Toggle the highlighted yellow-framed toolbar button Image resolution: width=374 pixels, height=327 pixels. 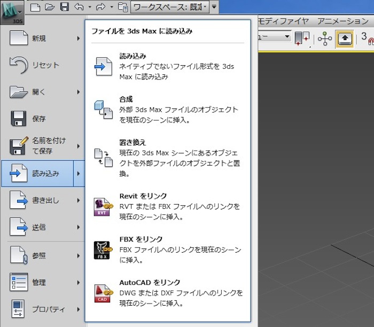tap(344, 38)
